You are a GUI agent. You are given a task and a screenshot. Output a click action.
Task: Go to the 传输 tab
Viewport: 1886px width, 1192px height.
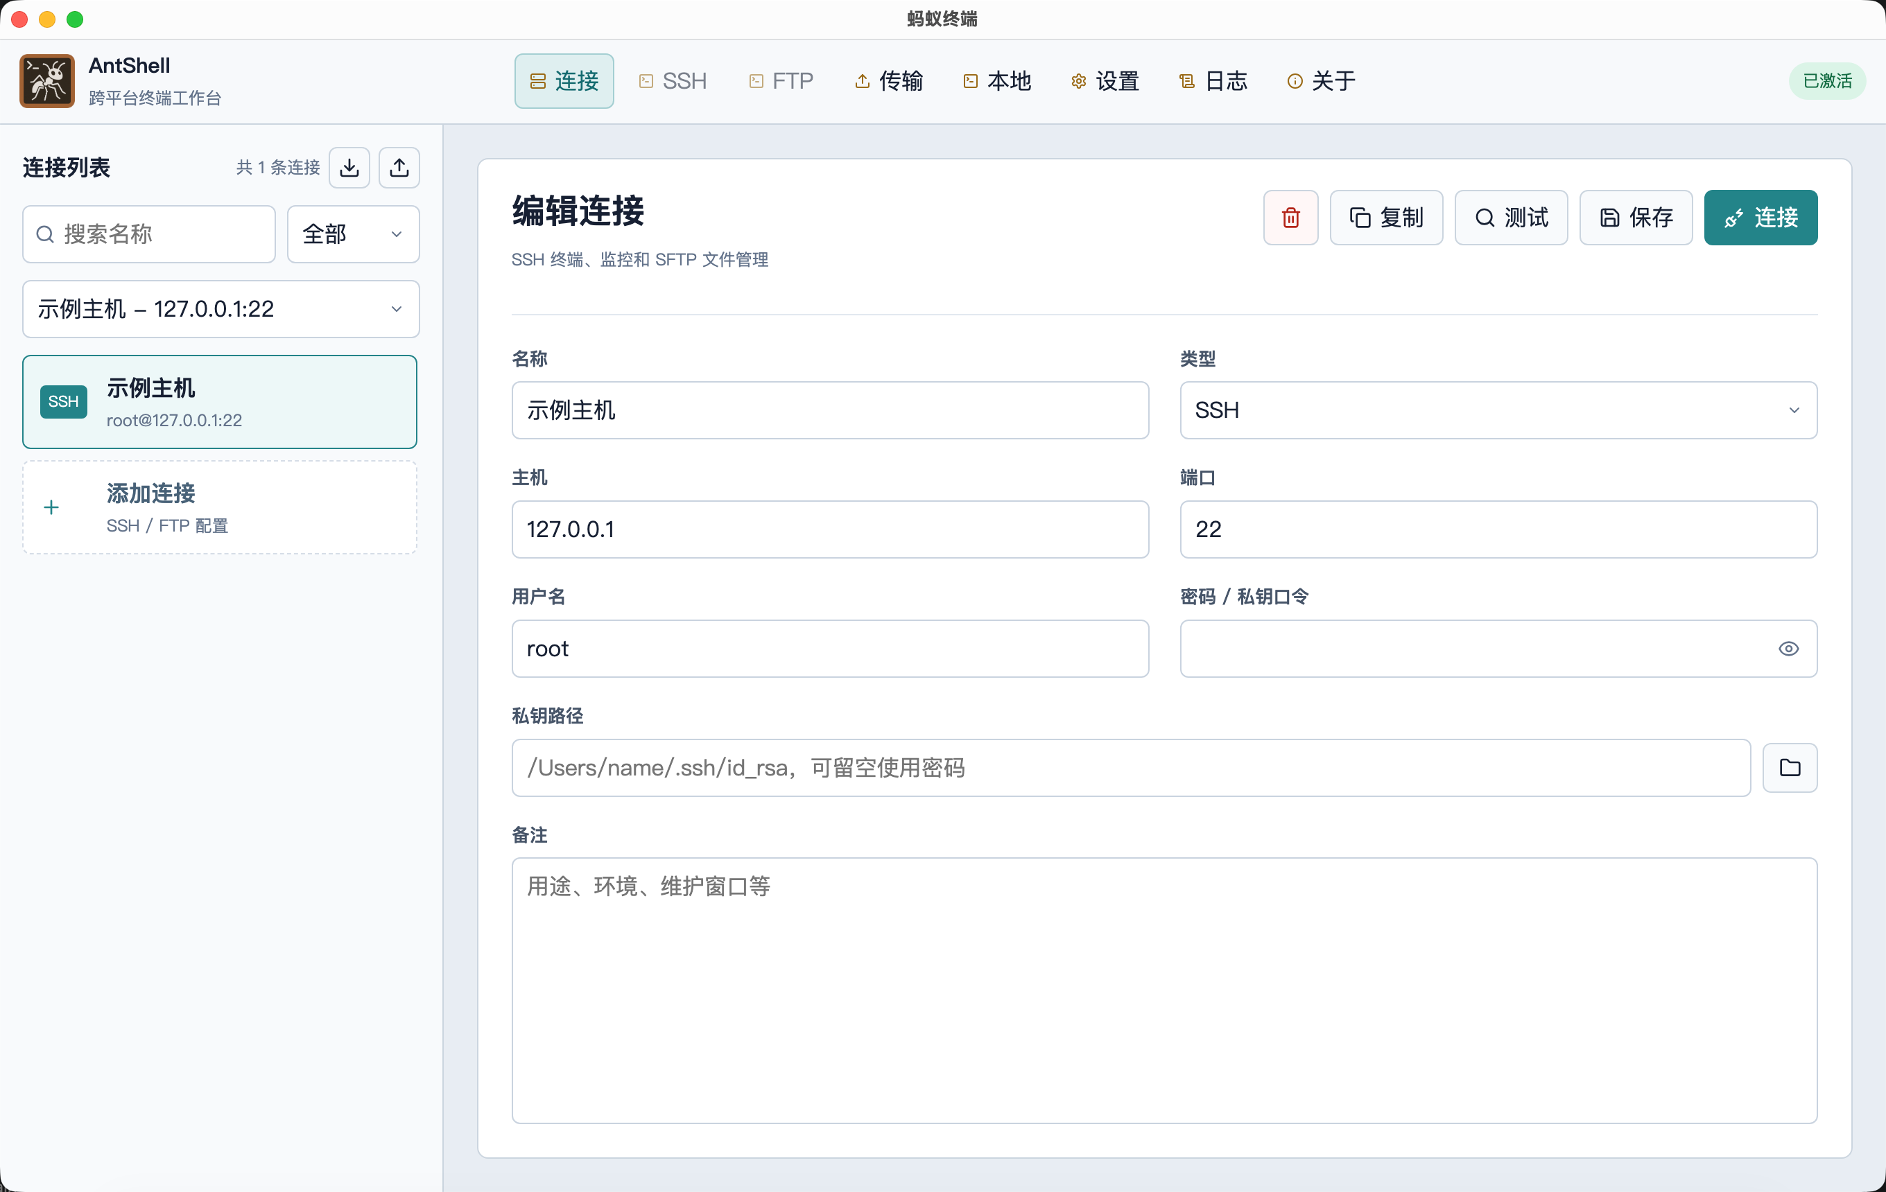(889, 80)
